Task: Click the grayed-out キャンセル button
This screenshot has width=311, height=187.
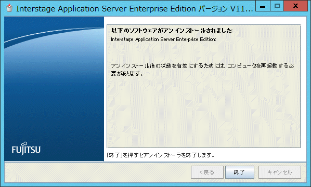Action: [x=280, y=172]
